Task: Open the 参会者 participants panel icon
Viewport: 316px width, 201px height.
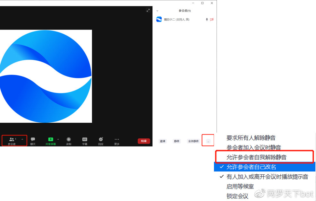Action: (12, 139)
